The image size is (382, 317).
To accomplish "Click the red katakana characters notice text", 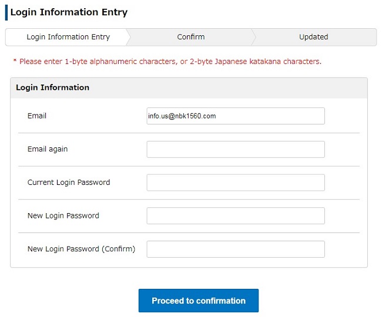I will pyautogui.click(x=170, y=62).
